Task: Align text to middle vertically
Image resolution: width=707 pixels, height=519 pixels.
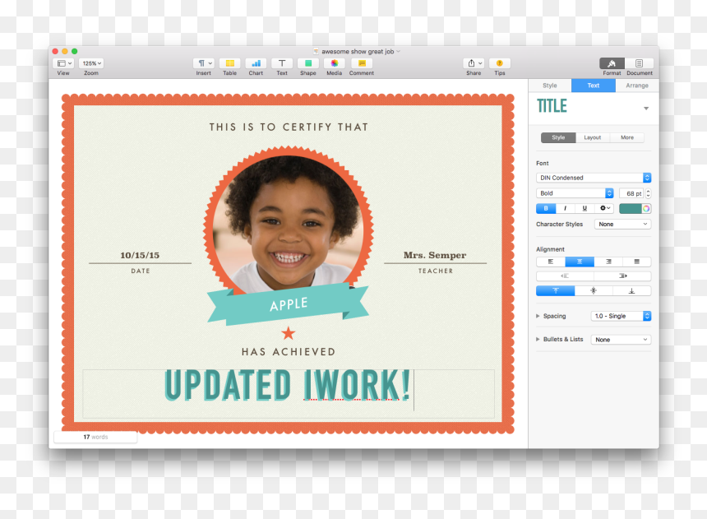Action: pyautogui.click(x=594, y=290)
